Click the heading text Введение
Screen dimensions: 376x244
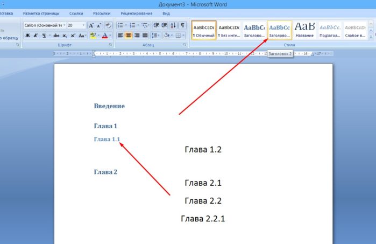click(x=109, y=106)
